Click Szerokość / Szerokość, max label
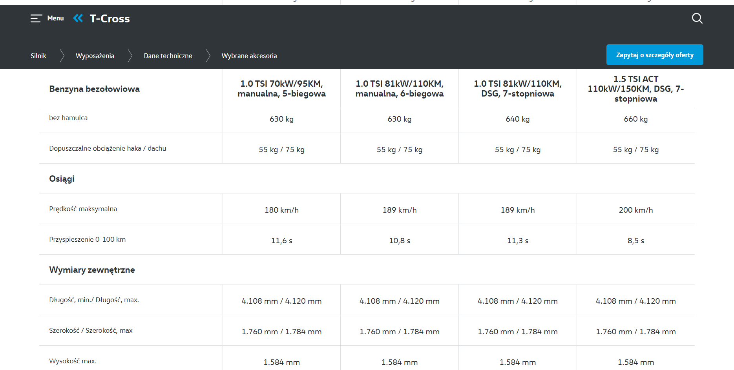This screenshot has width=734, height=370. coord(91,330)
